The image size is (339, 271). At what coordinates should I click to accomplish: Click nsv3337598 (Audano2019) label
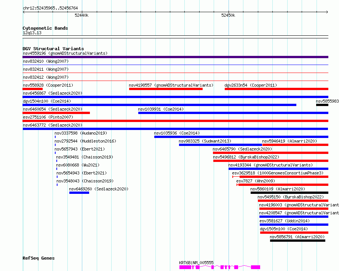point(81,133)
